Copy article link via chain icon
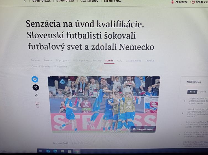 (37, 96)
